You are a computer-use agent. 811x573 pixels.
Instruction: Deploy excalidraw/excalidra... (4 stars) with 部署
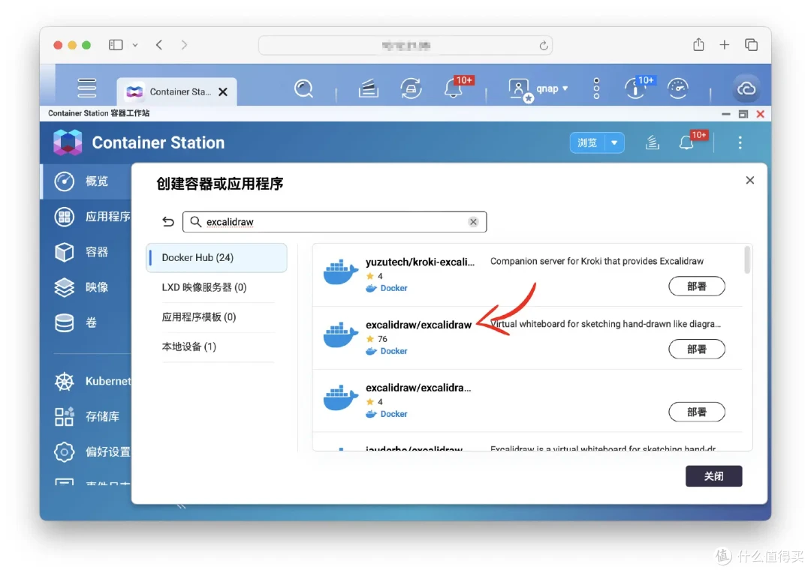click(x=697, y=412)
